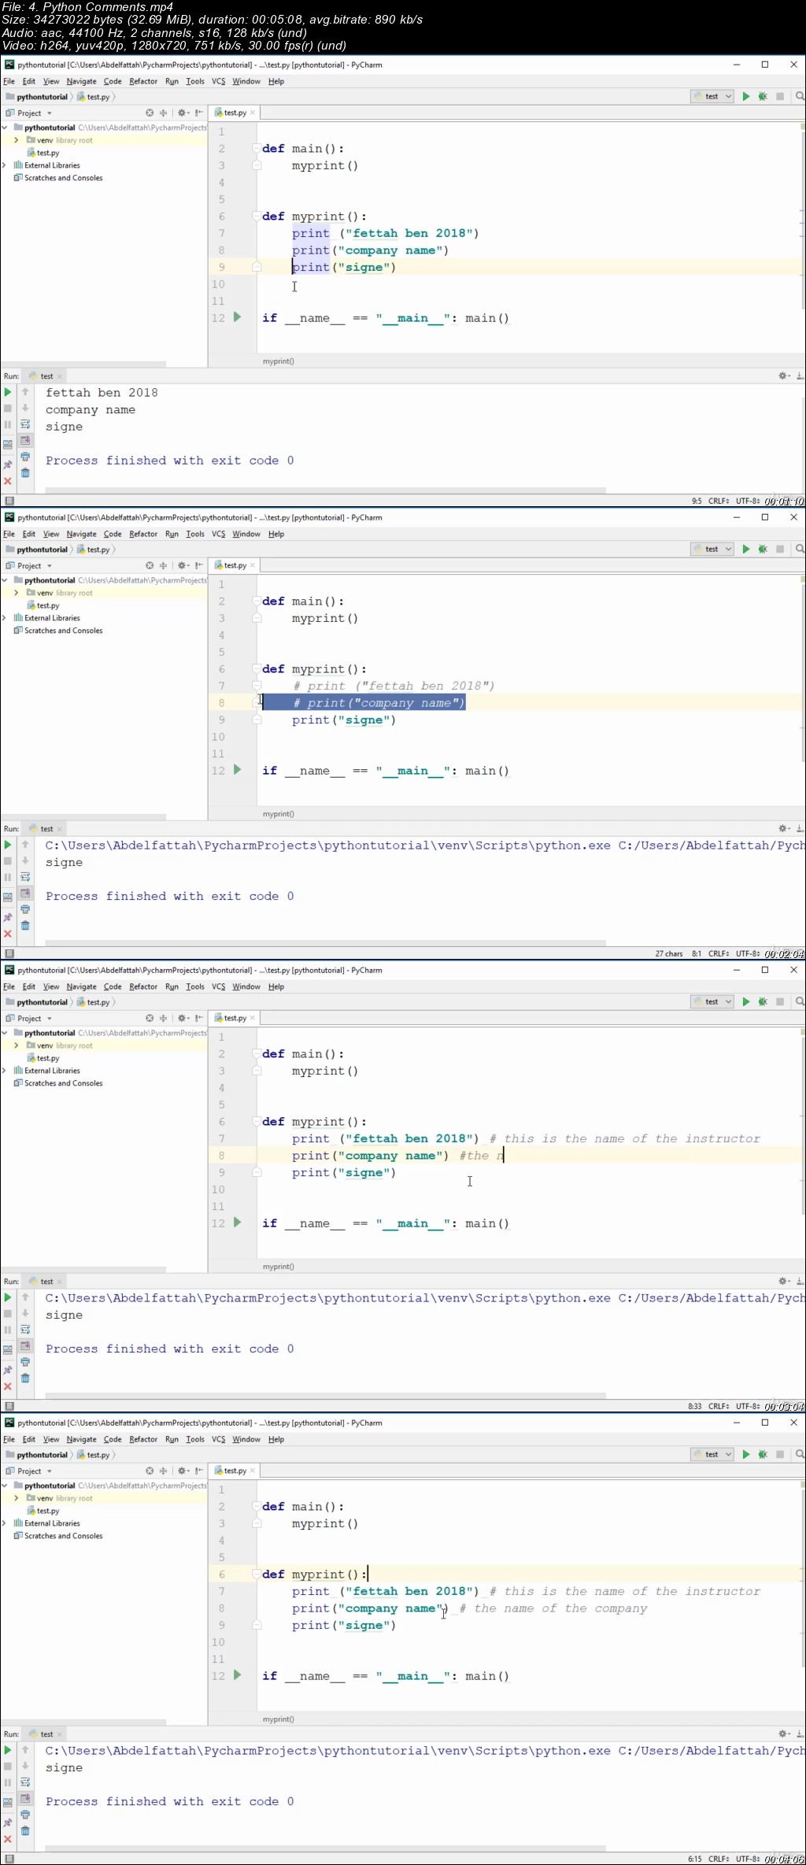Click the green Run button in fourth frame toolbar
This screenshot has width=806, height=1865.
coord(746,1455)
